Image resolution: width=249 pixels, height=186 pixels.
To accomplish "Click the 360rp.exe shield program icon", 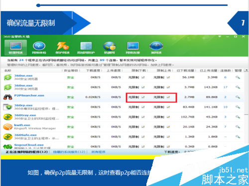I will [x=8, y=107].
